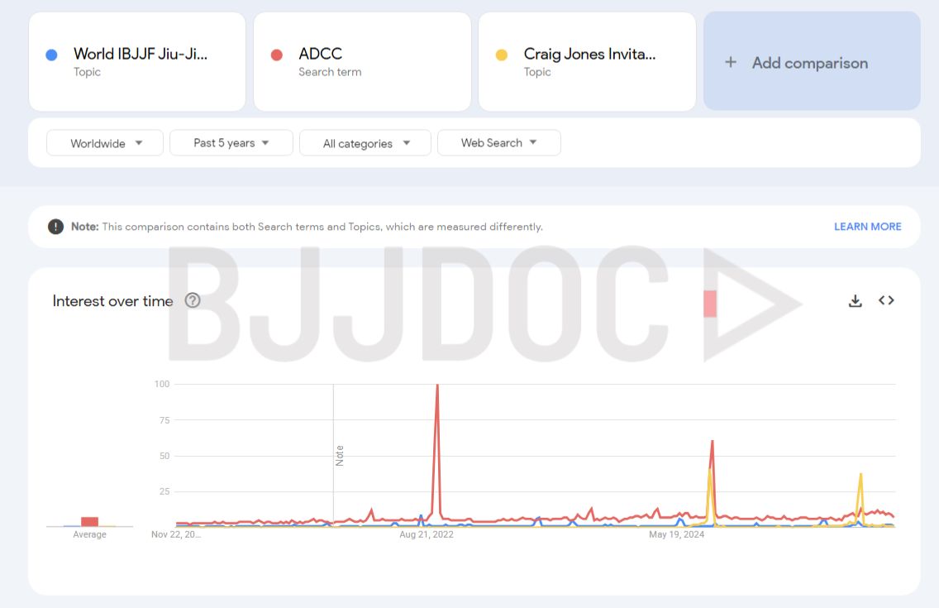The image size is (939, 608).
Task: Open the Worldwide region dropdown
Action: [105, 143]
